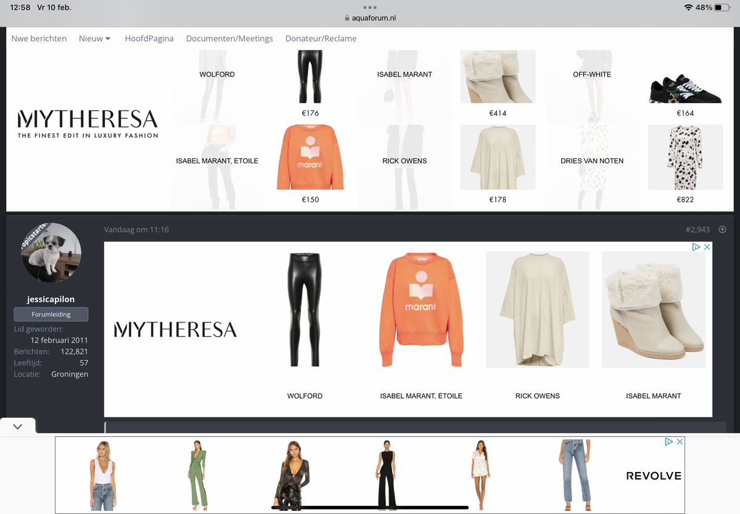
Task: Click the Groningen location value
Action: click(x=70, y=374)
